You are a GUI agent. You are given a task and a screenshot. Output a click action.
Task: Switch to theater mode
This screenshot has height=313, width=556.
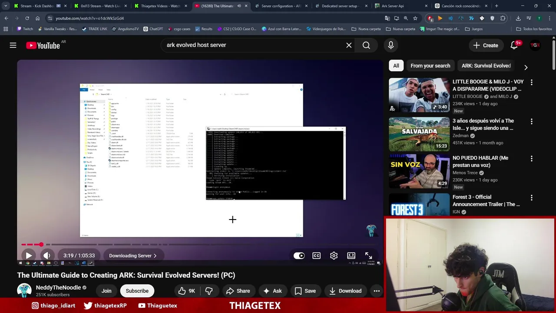pos(351,256)
